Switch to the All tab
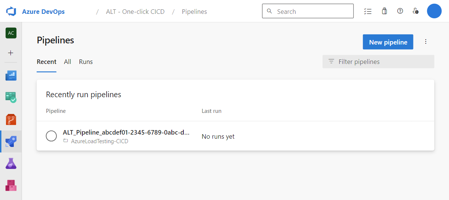449x200 pixels. click(67, 62)
